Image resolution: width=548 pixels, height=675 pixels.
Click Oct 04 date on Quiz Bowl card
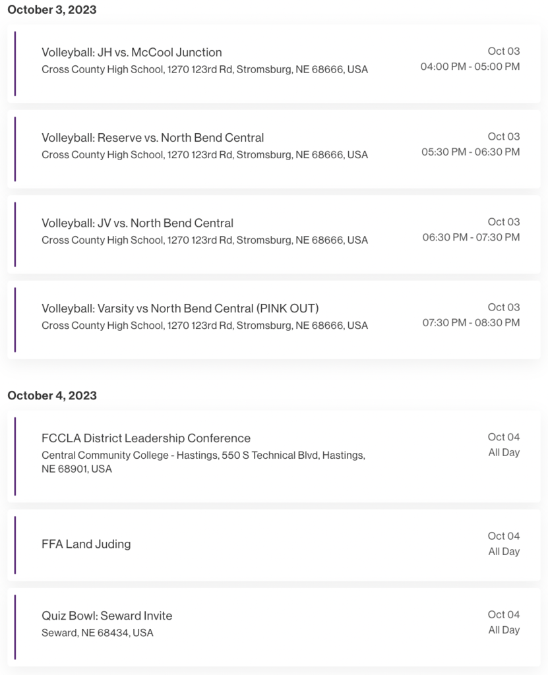click(x=504, y=614)
